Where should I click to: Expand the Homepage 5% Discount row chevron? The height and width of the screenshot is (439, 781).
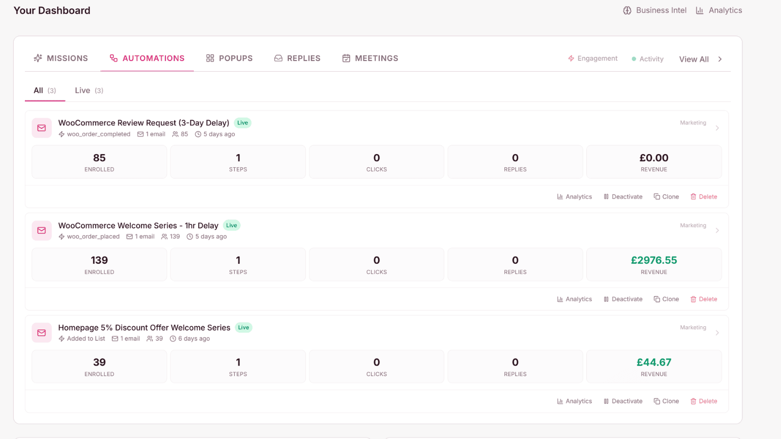click(717, 333)
